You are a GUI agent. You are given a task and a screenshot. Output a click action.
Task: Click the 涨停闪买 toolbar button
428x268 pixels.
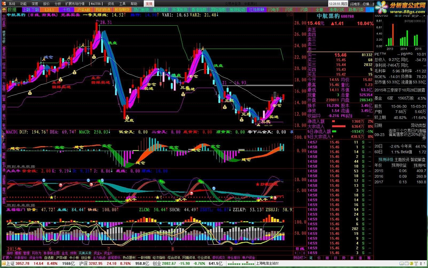click(x=337, y=10)
